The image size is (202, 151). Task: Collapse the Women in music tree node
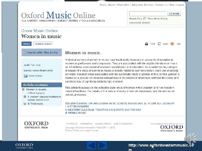pyautogui.click(x=23, y=89)
